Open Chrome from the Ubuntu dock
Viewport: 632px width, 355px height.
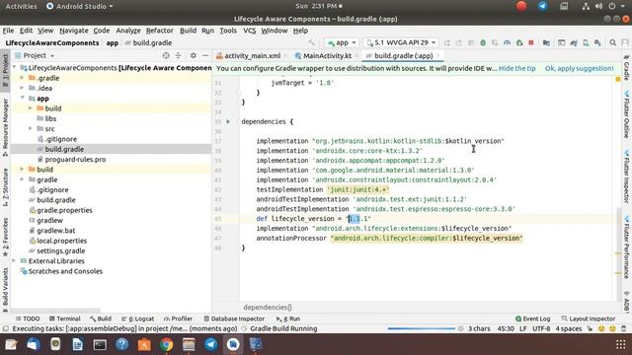[x=167, y=344]
